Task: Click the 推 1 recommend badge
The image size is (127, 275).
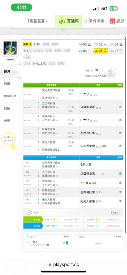Action: click(x=66, y=243)
